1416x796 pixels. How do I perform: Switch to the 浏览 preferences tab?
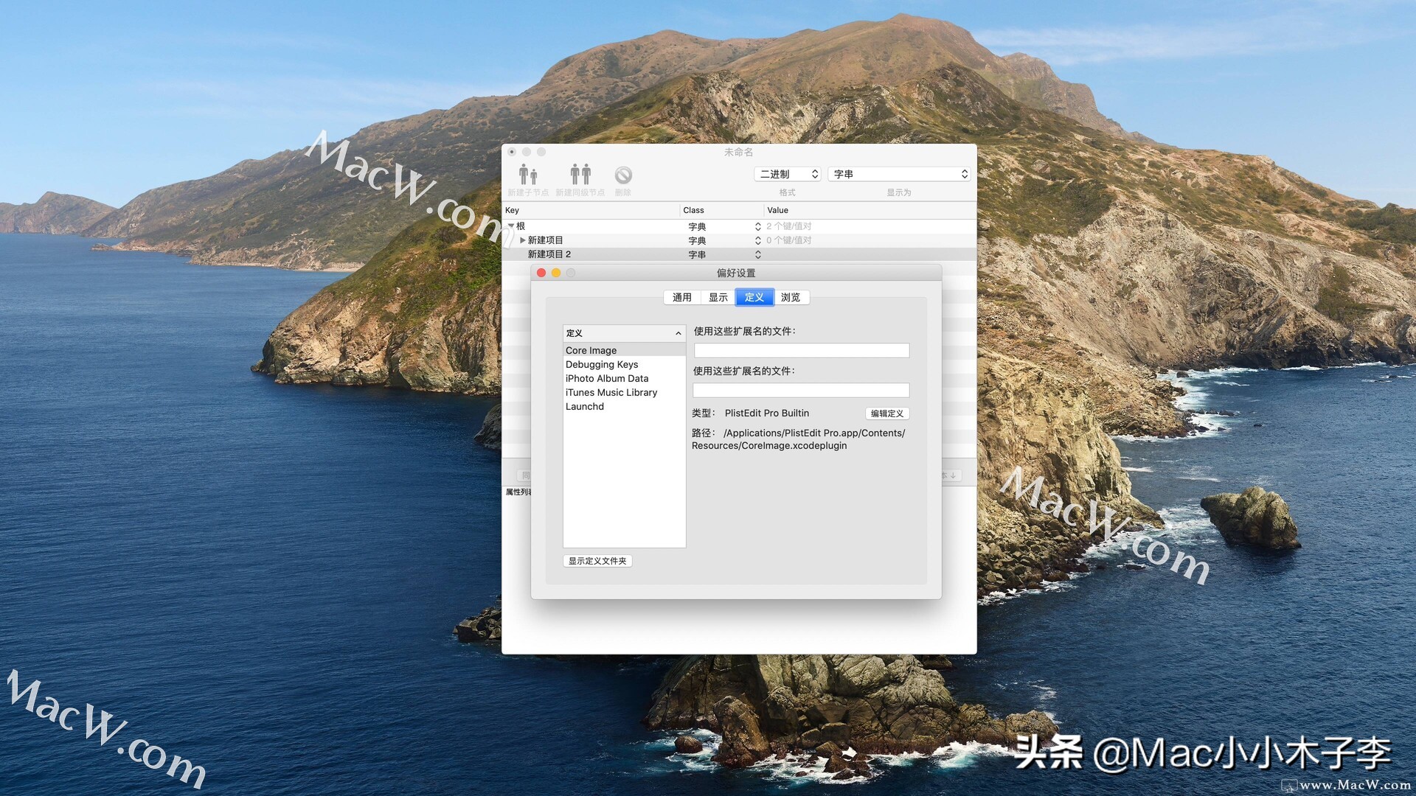[790, 297]
